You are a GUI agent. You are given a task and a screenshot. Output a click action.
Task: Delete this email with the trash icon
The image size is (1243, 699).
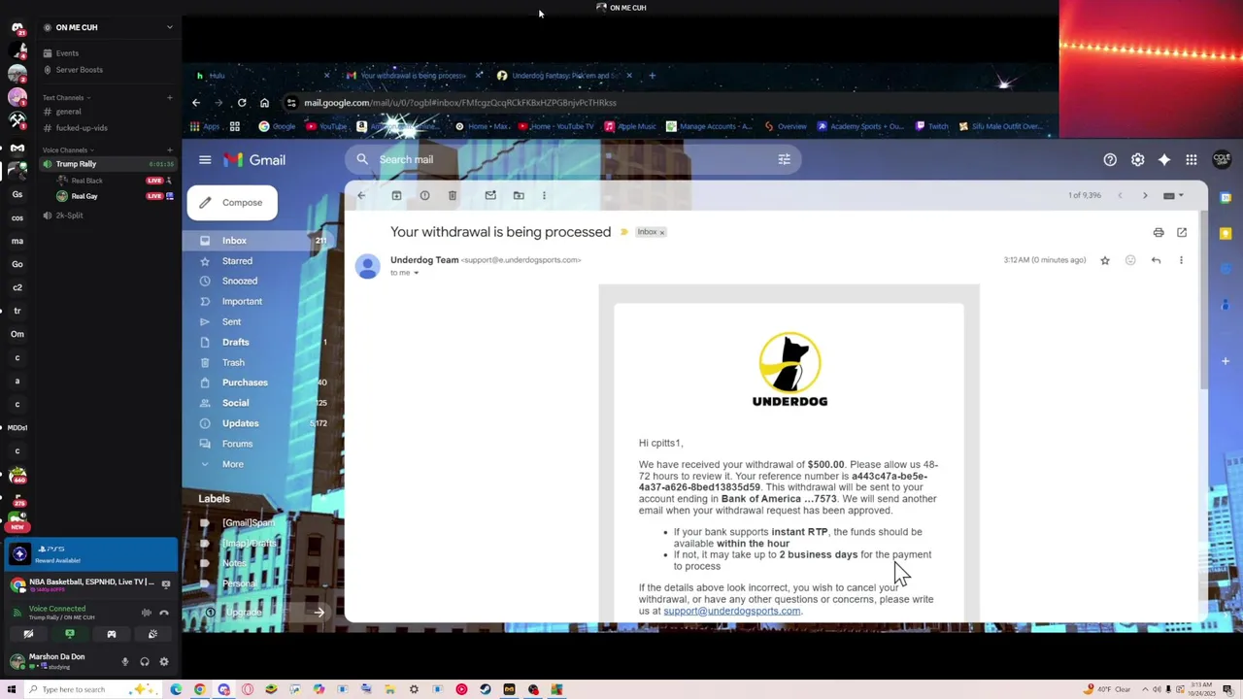point(453,196)
